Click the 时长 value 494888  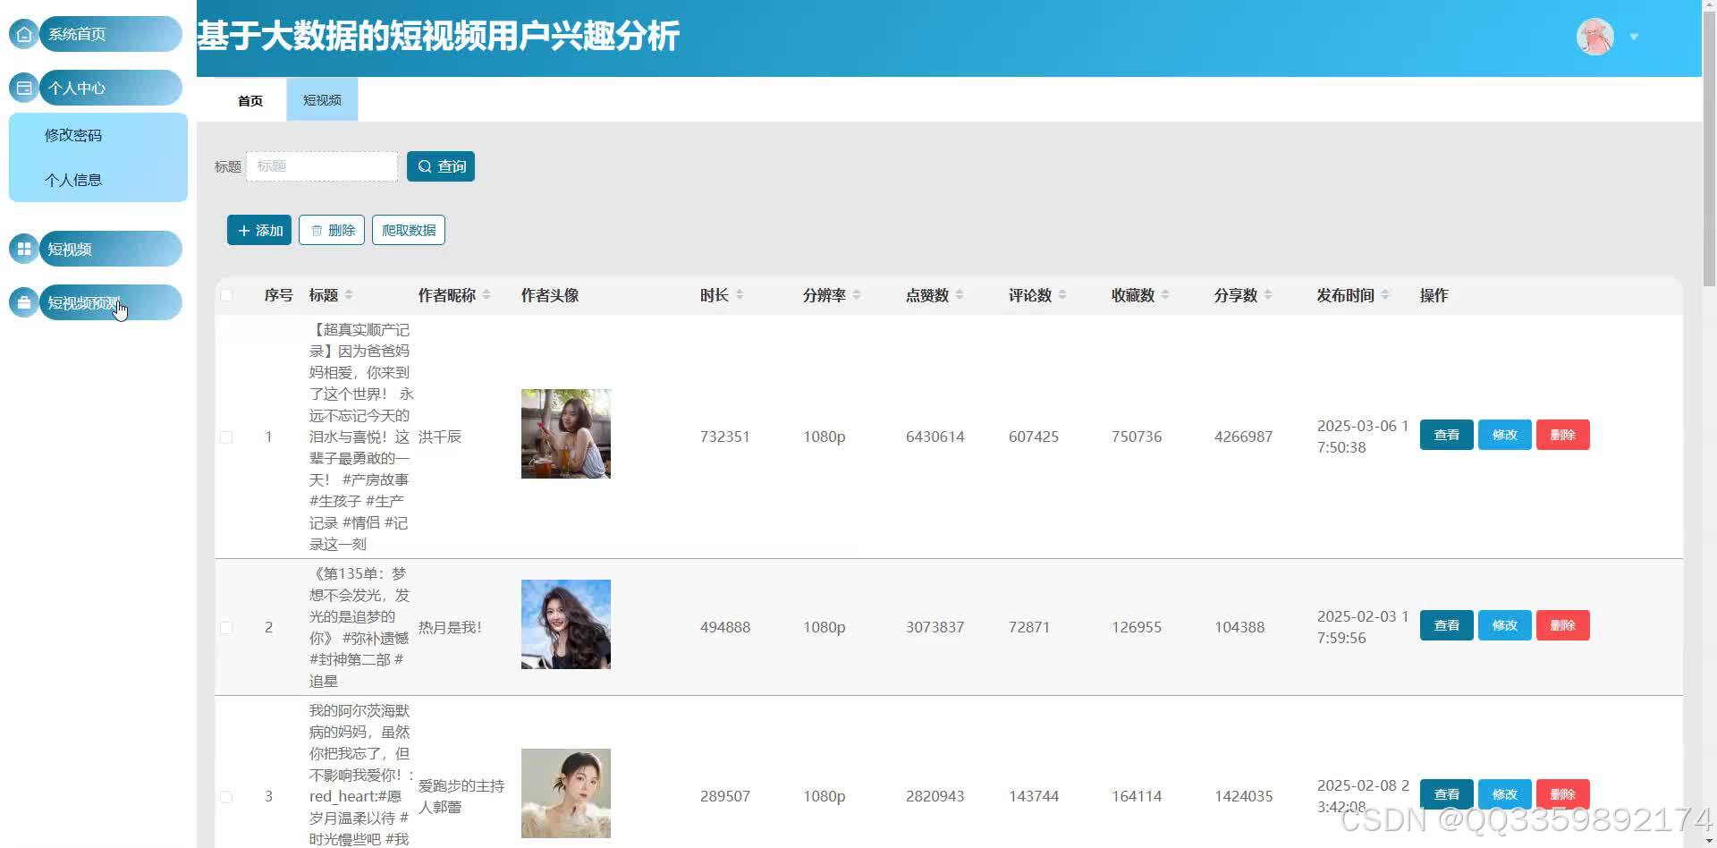[x=725, y=627]
